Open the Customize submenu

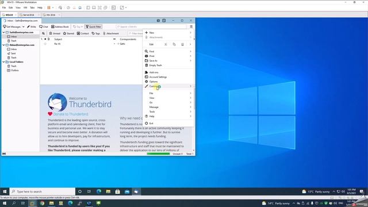tap(168, 86)
